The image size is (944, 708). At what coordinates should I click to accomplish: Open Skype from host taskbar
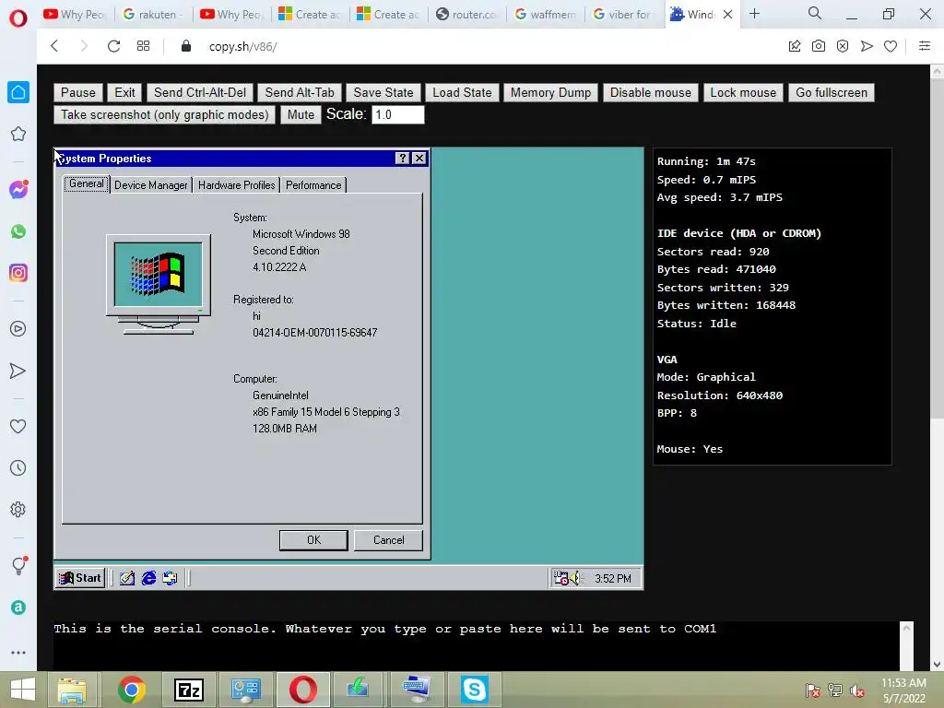475,690
